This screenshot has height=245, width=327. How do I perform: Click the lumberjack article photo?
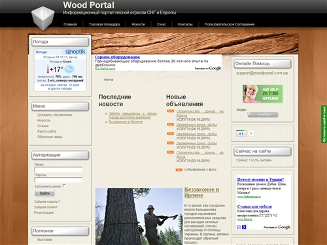pos(139,216)
